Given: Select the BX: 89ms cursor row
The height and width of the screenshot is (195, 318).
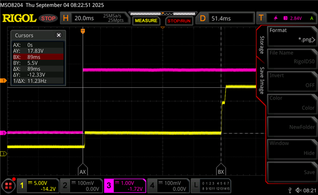Looking at the screenshot, I should (x=38, y=57).
